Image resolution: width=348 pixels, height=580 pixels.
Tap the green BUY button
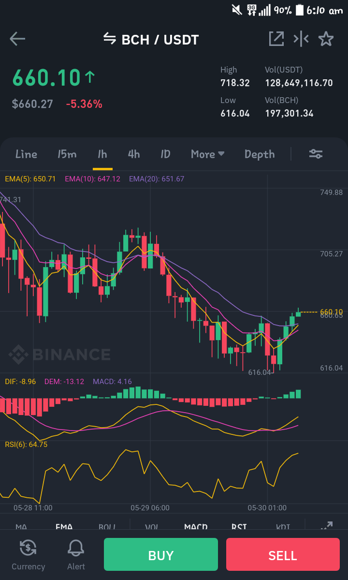tap(160, 554)
